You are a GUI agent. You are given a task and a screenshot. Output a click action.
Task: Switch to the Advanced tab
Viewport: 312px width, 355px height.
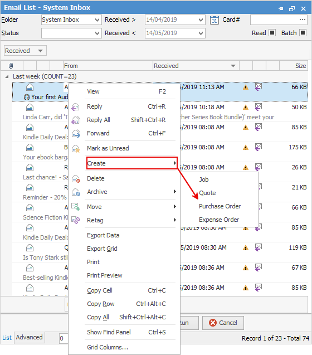(29, 337)
